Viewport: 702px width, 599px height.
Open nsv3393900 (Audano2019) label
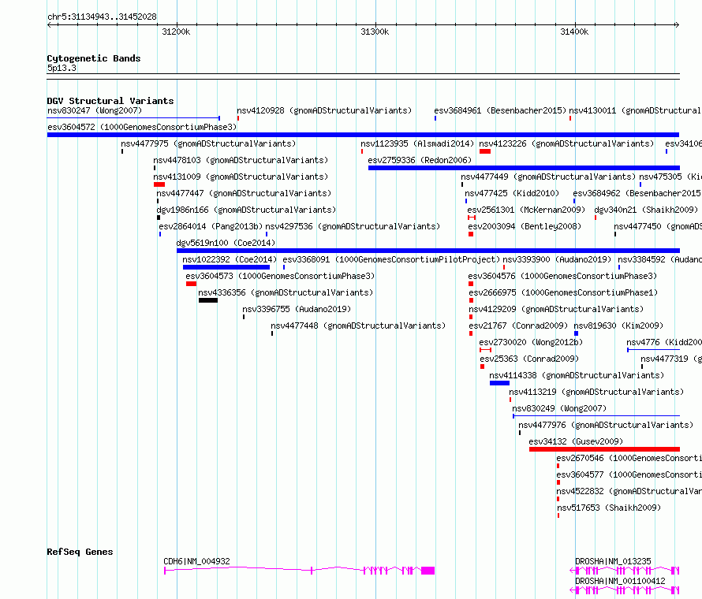coord(557,259)
